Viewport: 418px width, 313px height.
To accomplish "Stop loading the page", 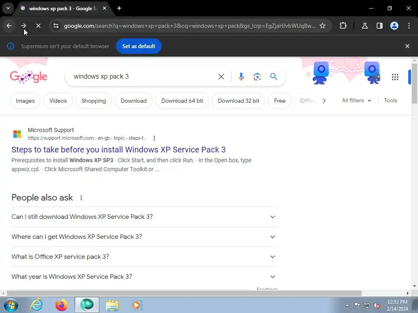I will pos(38,26).
